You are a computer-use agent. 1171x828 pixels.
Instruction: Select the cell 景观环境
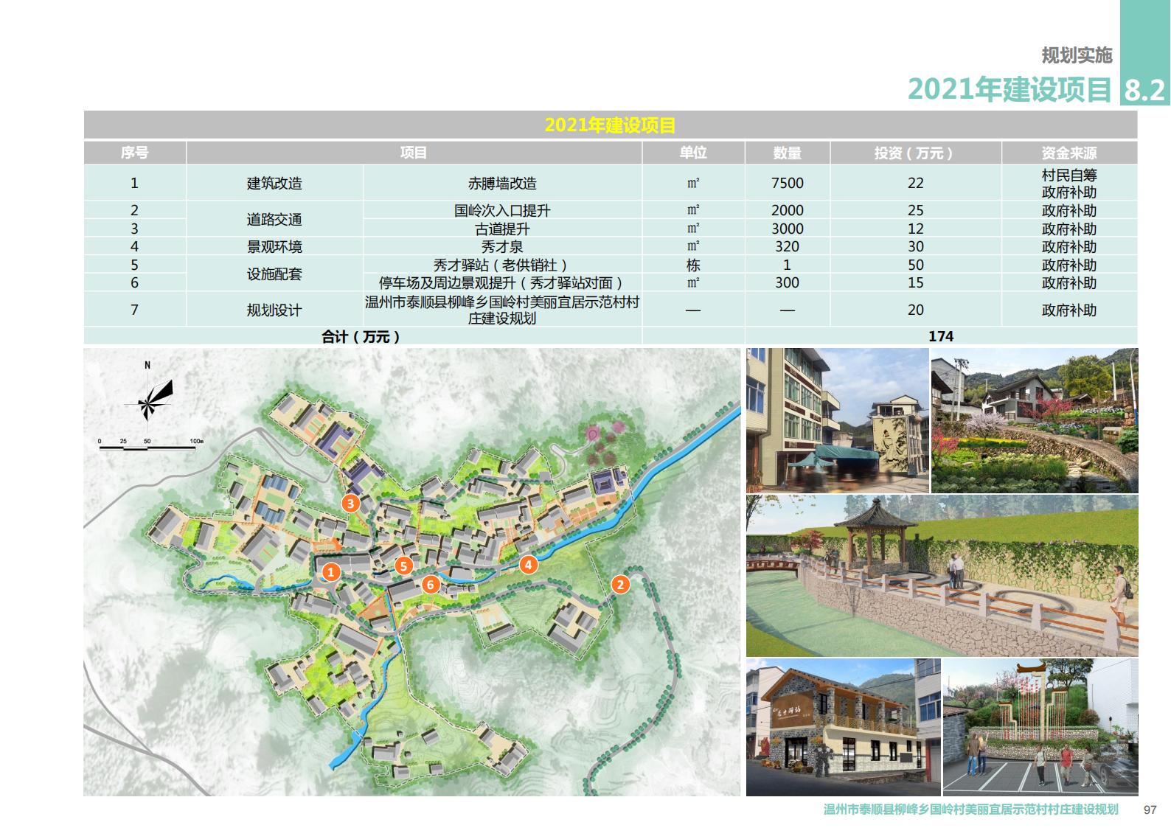[x=274, y=246]
